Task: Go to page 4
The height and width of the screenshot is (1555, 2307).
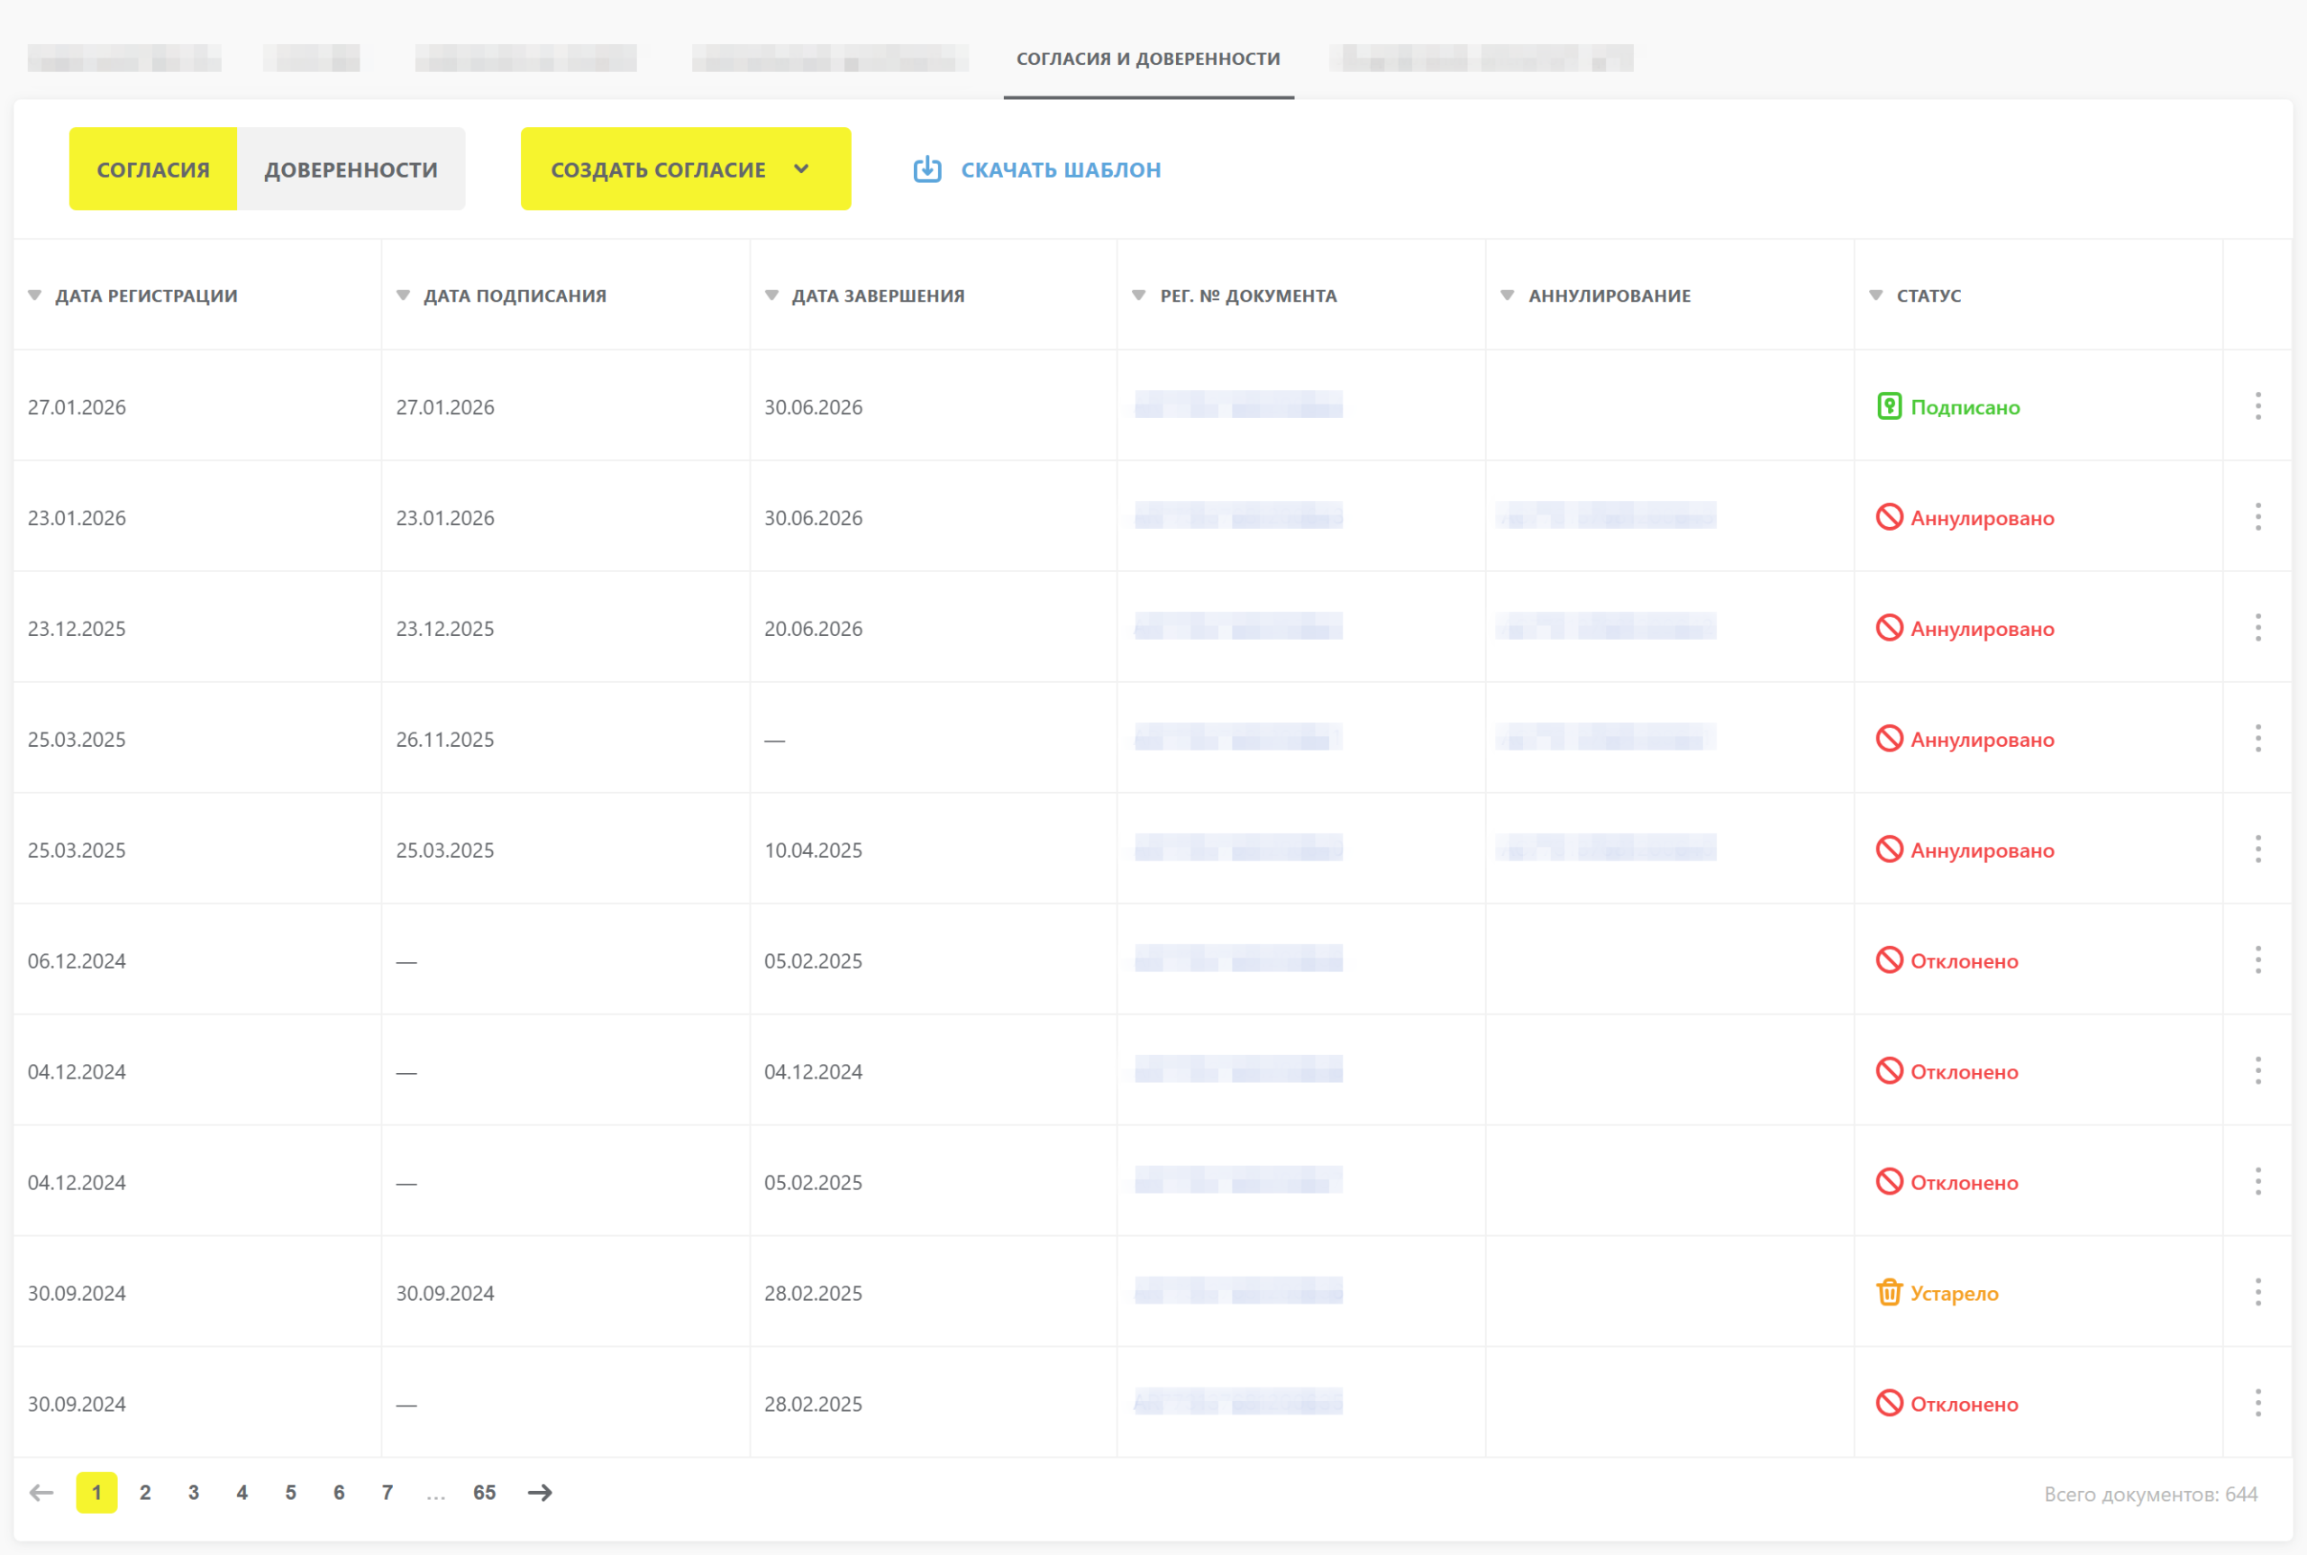Action: coord(242,1493)
